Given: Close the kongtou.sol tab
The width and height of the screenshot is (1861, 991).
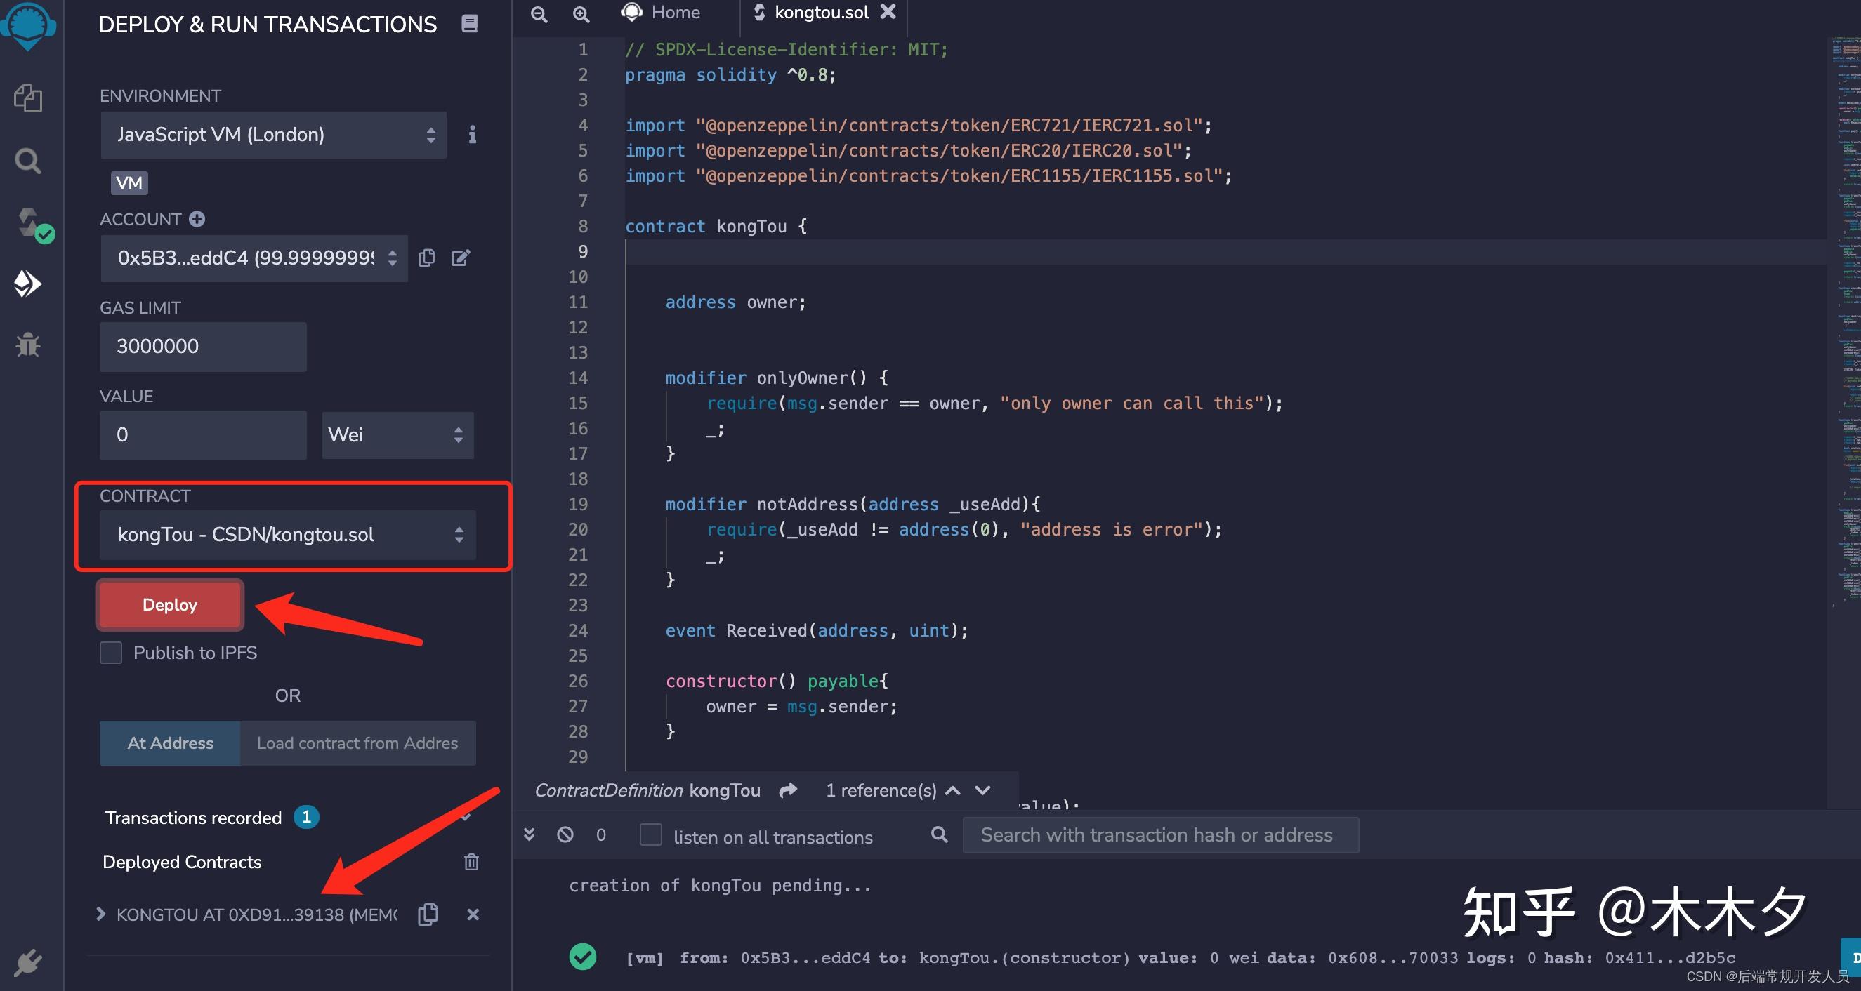Looking at the screenshot, I should pos(888,11).
